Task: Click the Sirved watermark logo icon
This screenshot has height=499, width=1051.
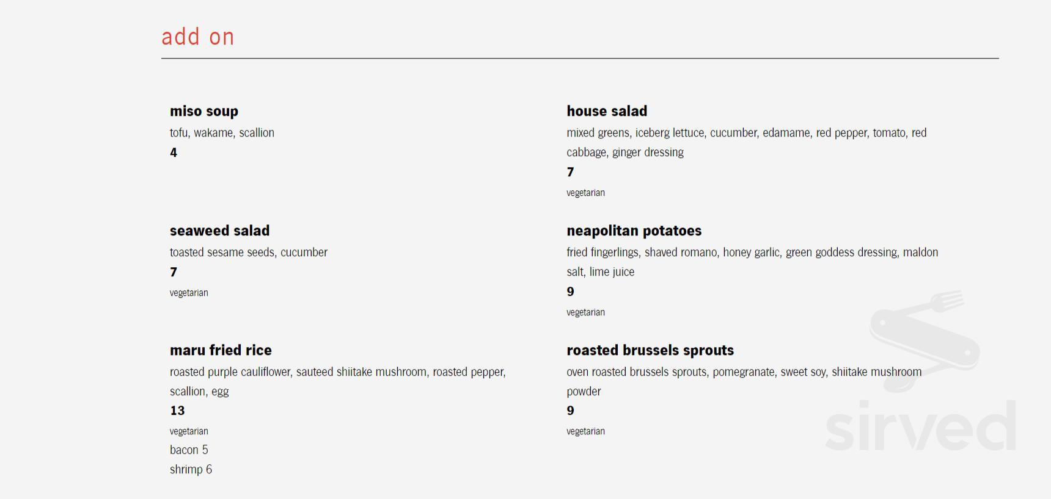Action: click(924, 340)
